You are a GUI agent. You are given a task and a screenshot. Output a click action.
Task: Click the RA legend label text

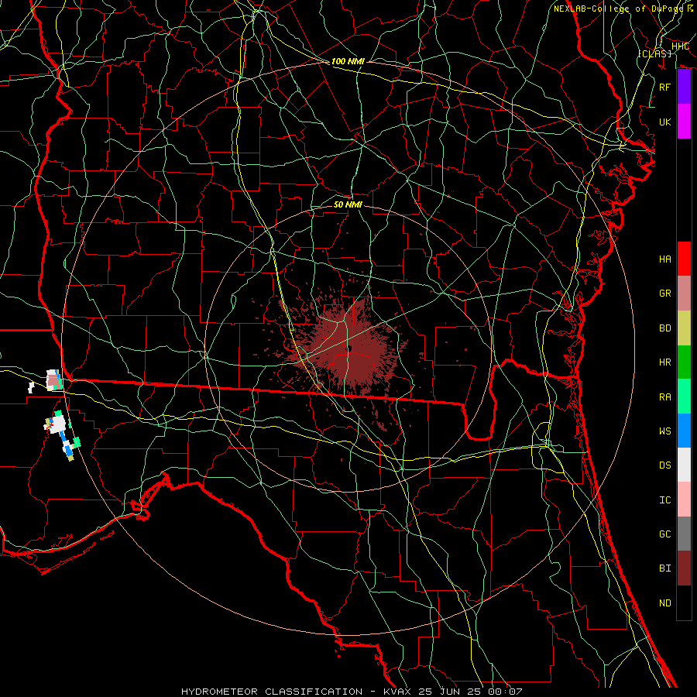click(664, 397)
